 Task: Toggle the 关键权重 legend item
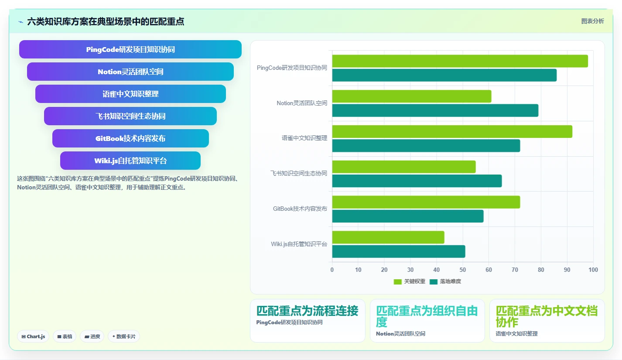409,281
